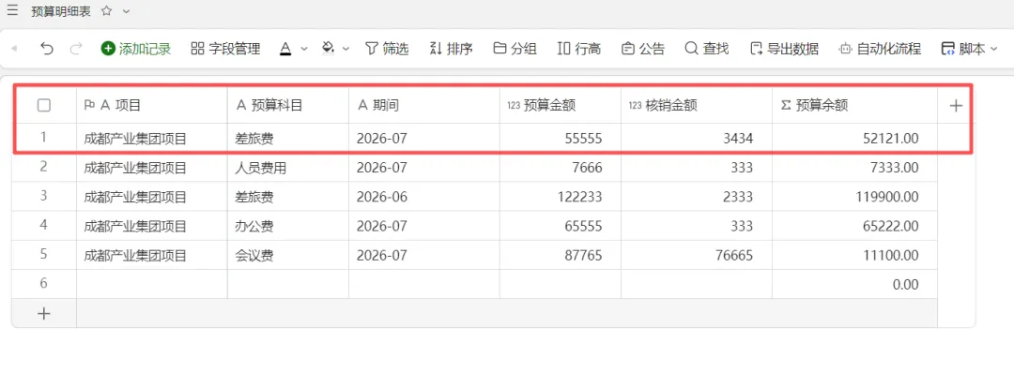Click write-off amount 76665 cell
Viewport: 1014px width, 372px height.
697,255
